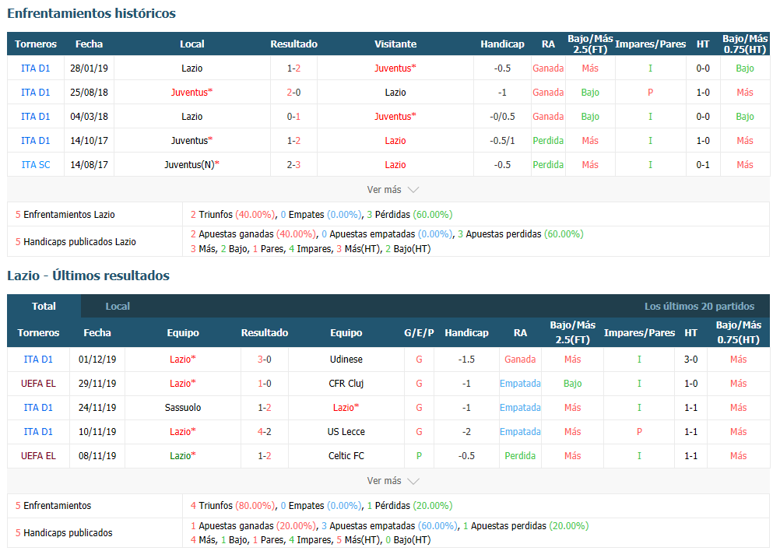This screenshot has width=780, height=551.
Task: Click "Perdida" in Celtic FC row
Action: (x=520, y=455)
